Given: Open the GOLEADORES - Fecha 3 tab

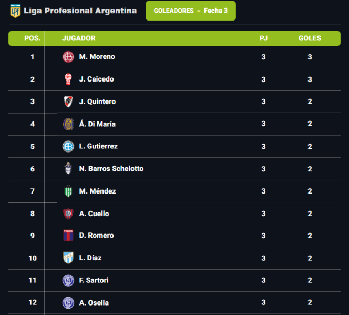Looking at the screenshot, I should coord(190,11).
